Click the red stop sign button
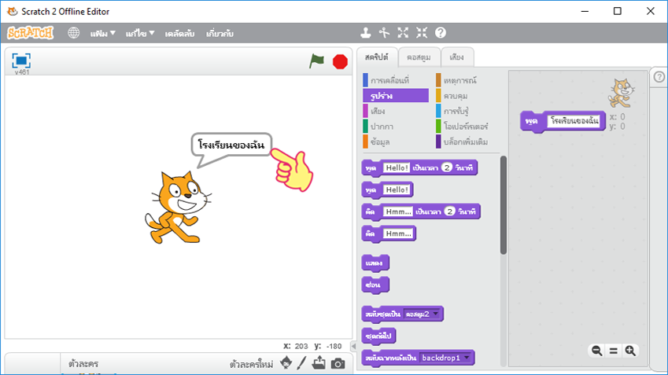The height and width of the screenshot is (375, 668). pyautogui.click(x=340, y=62)
